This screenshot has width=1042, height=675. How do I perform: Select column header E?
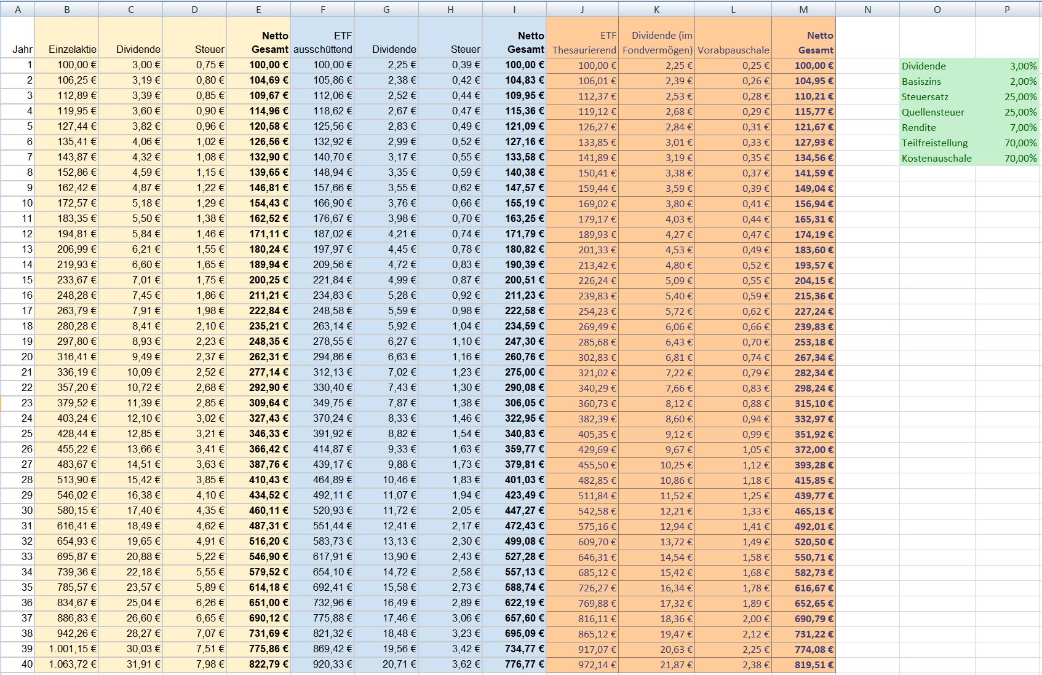[258, 9]
